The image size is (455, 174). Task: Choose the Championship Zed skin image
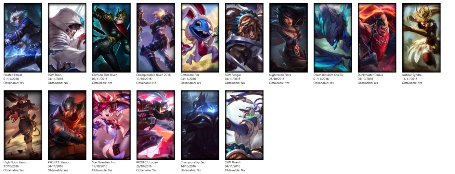point(200,125)
